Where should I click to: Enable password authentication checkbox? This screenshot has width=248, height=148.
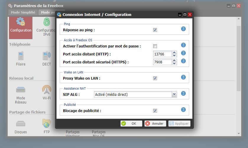(155, 46)
